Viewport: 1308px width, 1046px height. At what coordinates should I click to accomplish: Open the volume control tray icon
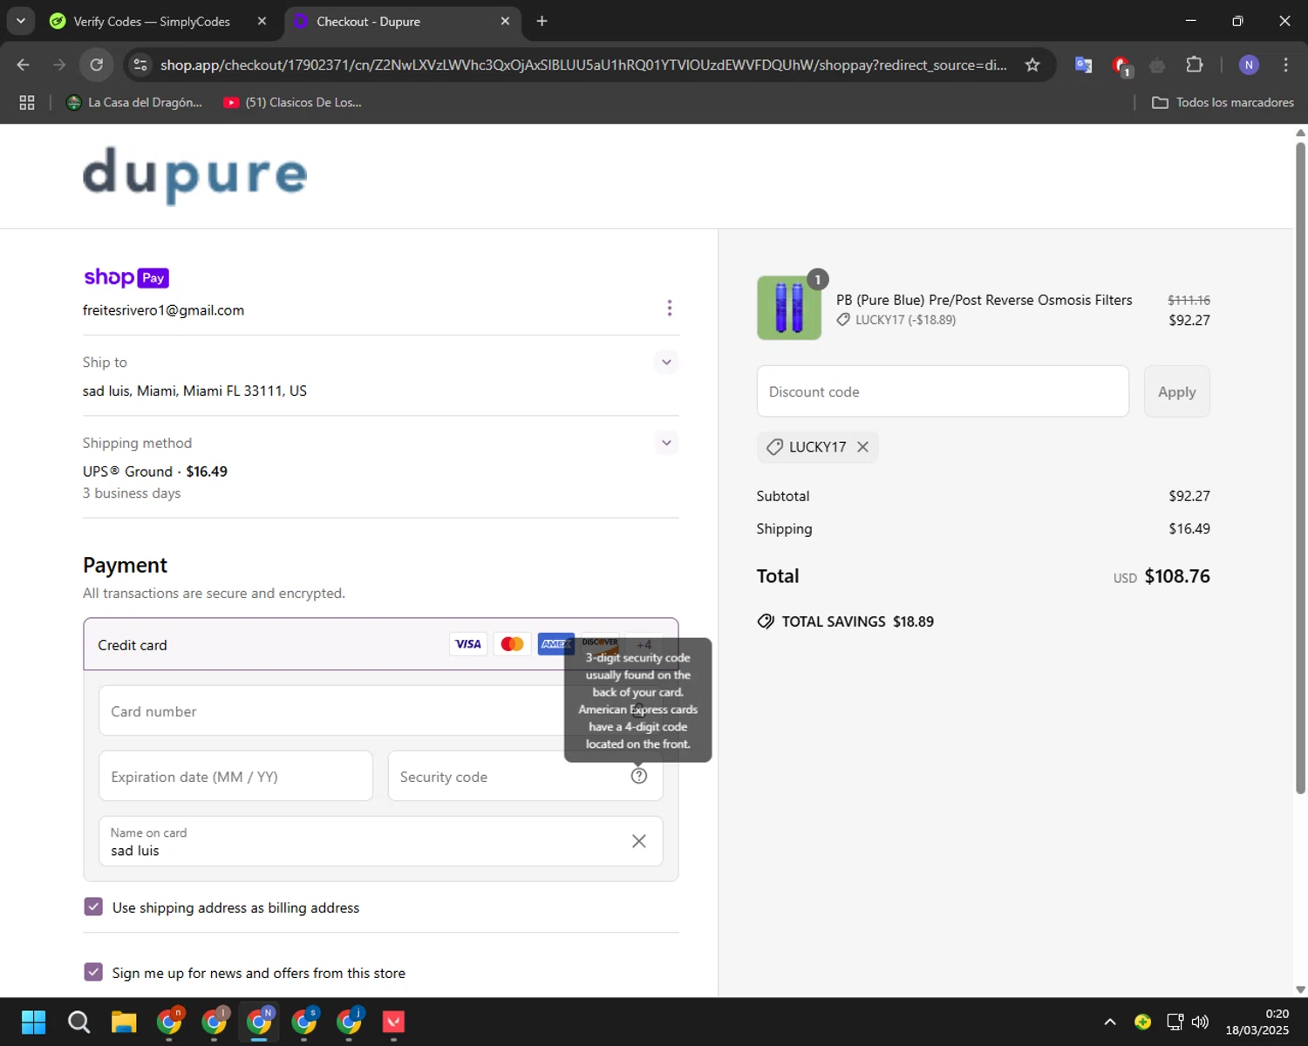[1200, 1022]
